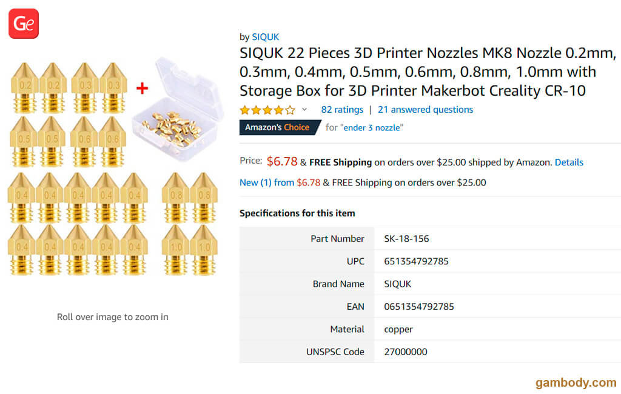Click the first 0.8 nozzle image

175,197
